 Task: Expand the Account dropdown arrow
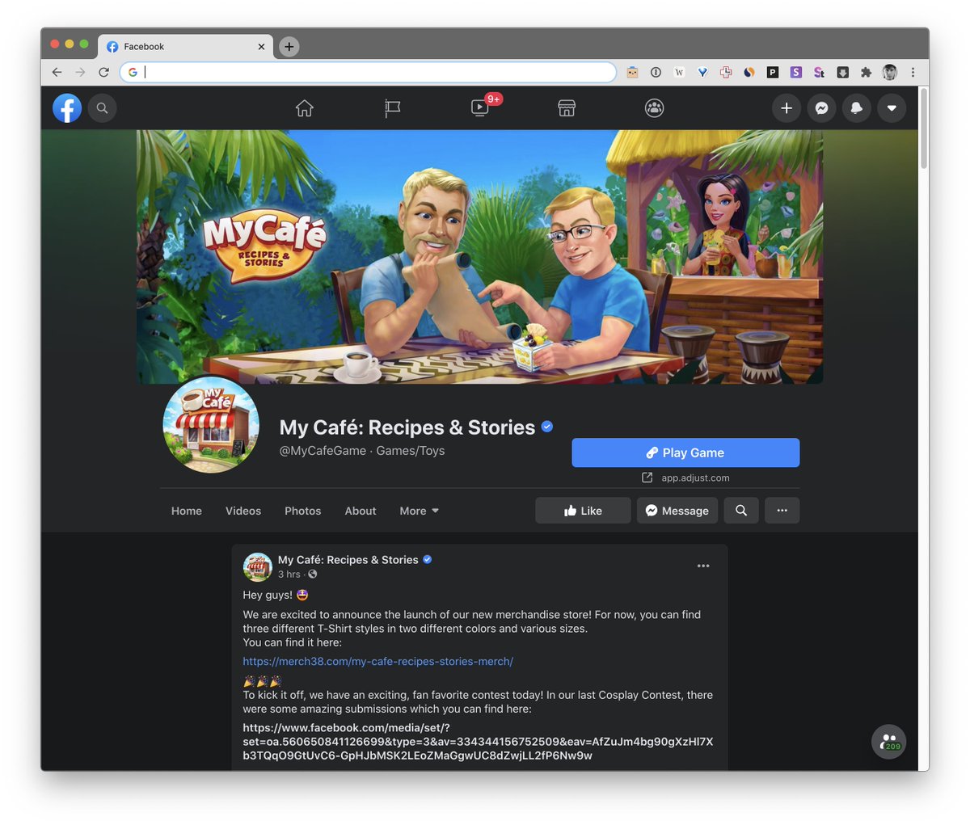coord(892,107)
